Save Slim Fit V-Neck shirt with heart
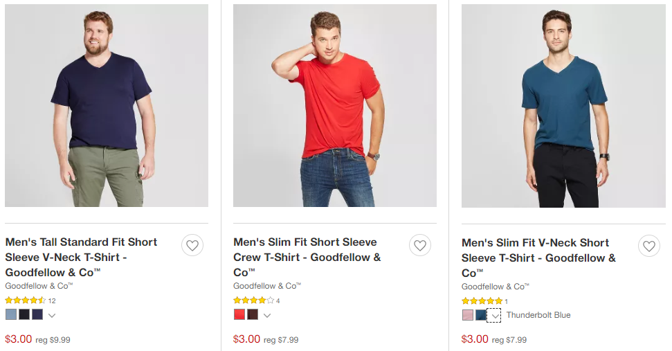Screen dimensions: 672x351 (648, 246)
